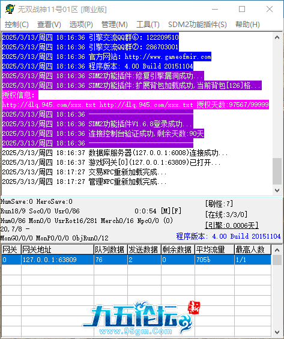Click the 网关地址 column header
The width and height of the screenshot is (284, 339).
point(58,249)
